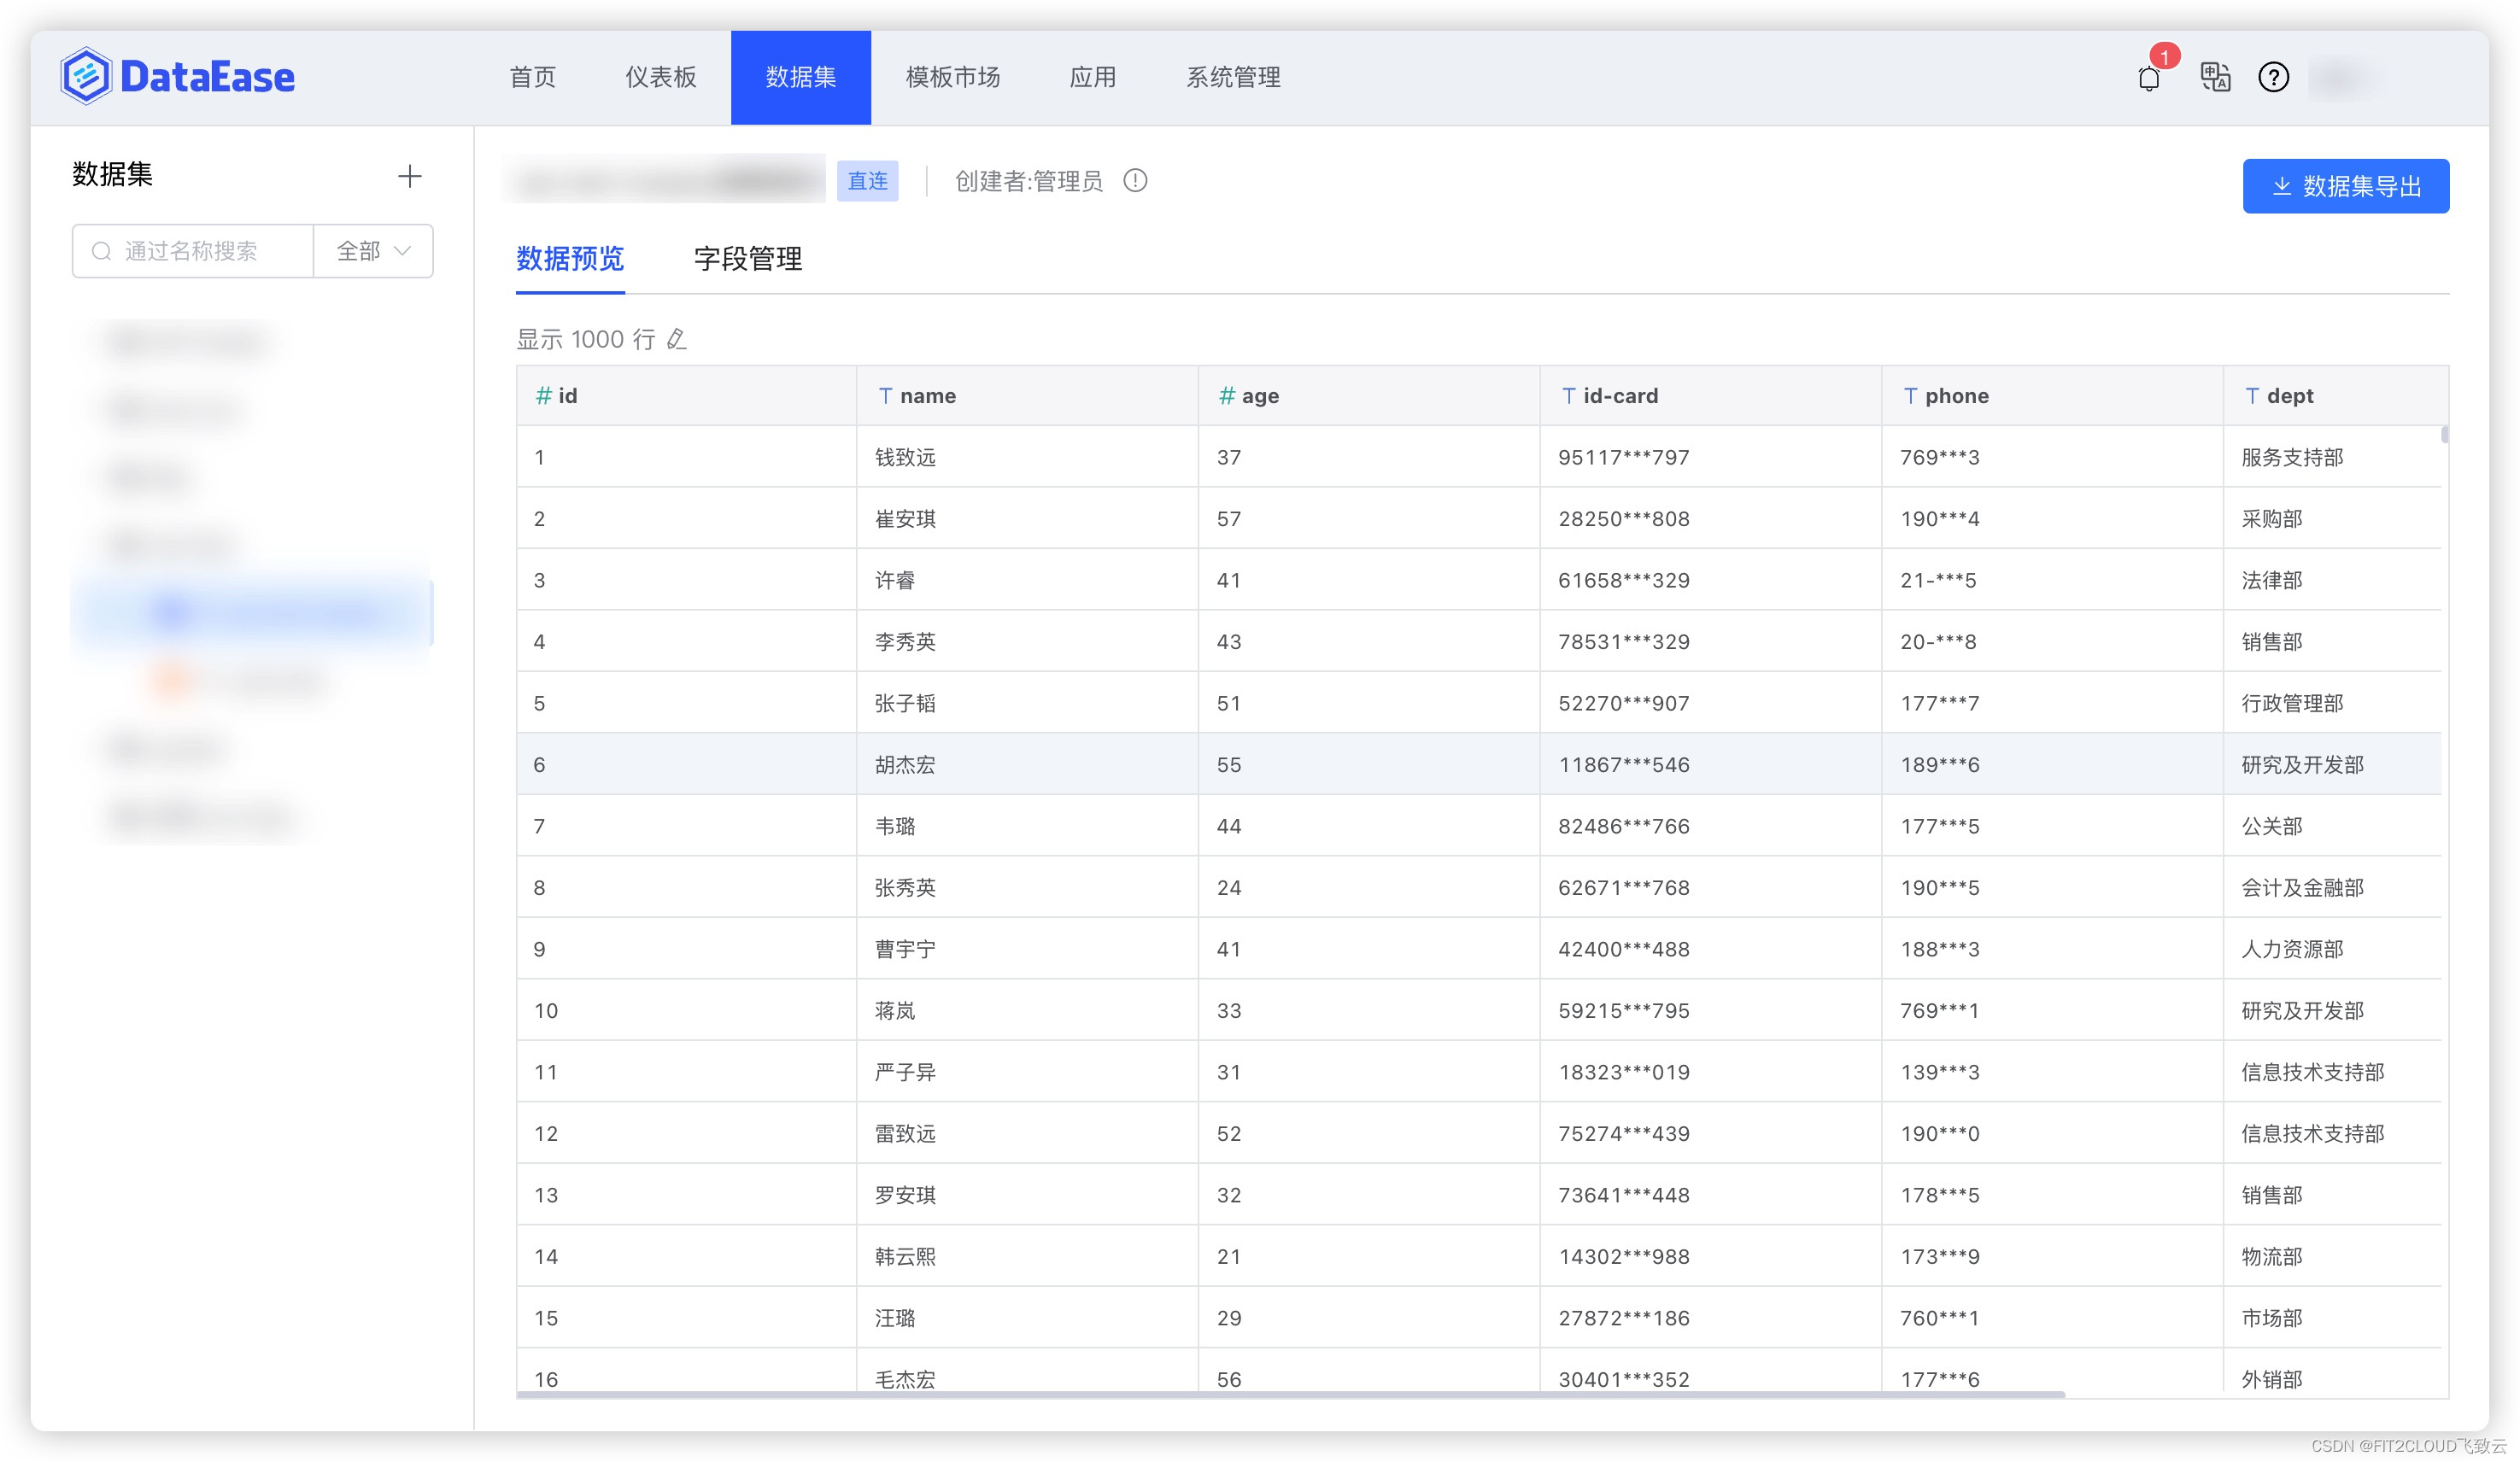Click the id column number-type icon
The height and width of the screenshot is (1462, 2520).
[x=543, y=396]
